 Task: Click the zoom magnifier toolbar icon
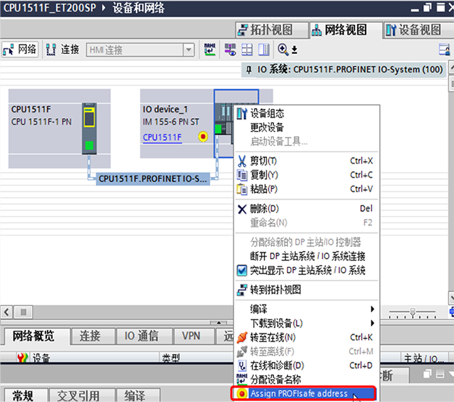click(282, 50)
